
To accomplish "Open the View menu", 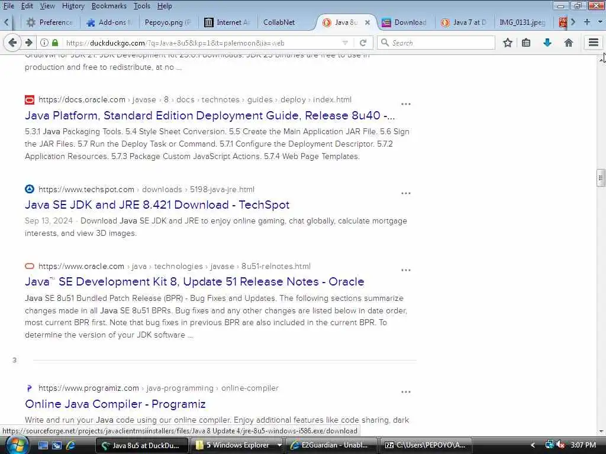I will click(x=47, y=6).
